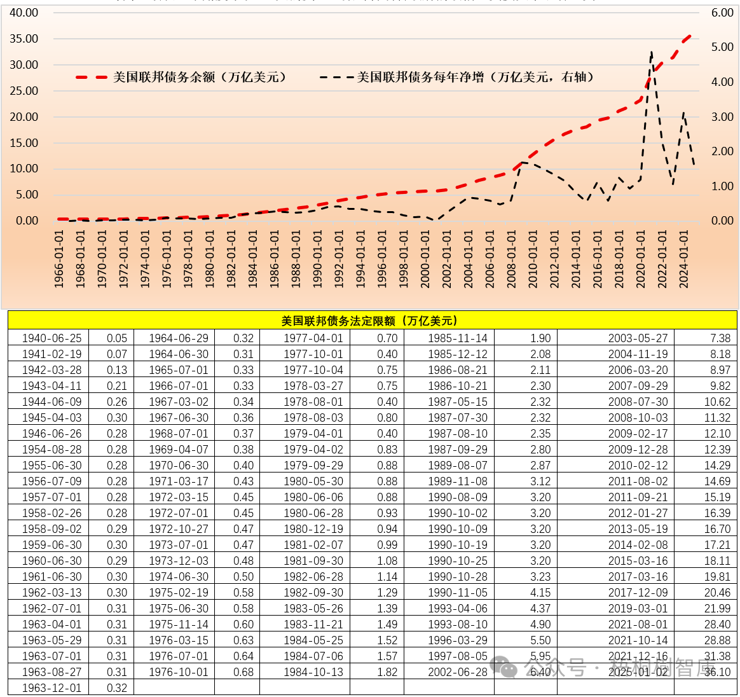Click the 36.10 debt limit value cell
The image size is (740, 697).
717,672
